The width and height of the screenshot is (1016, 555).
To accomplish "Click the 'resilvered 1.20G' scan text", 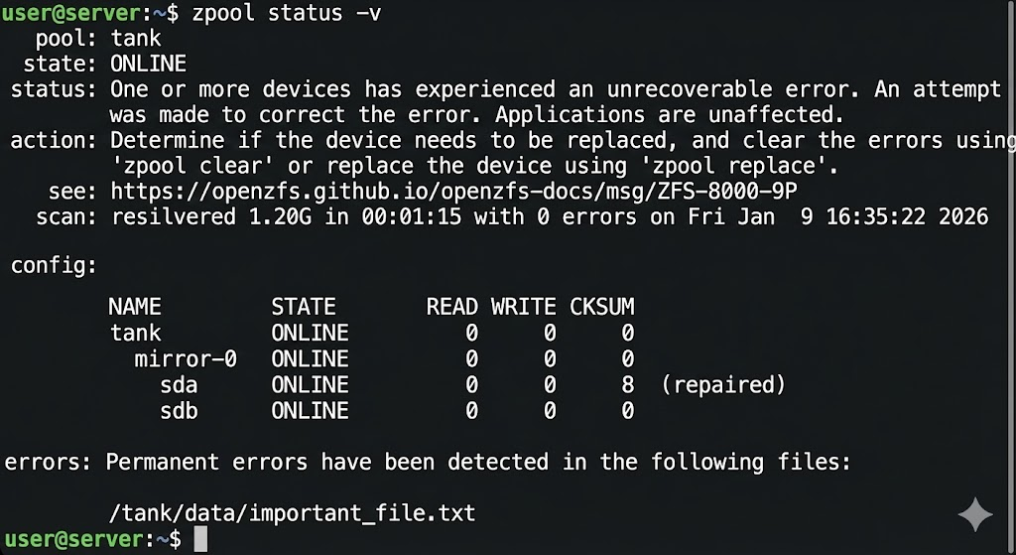I will pyautogui.click(x=204, y=216).
